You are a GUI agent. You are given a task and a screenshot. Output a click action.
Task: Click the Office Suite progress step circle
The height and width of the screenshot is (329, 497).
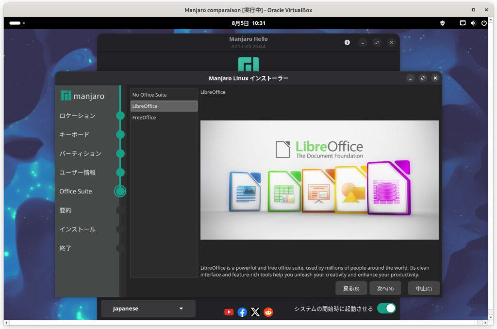pos(120,191)
